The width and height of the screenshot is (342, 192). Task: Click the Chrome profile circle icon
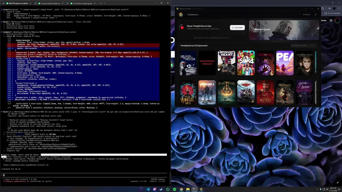334,9
